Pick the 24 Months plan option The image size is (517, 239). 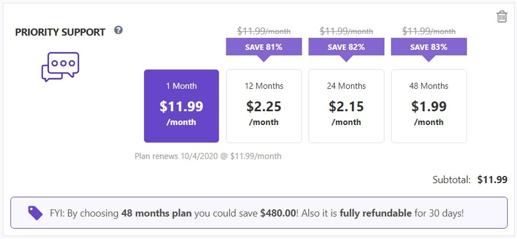pos(346,106)
